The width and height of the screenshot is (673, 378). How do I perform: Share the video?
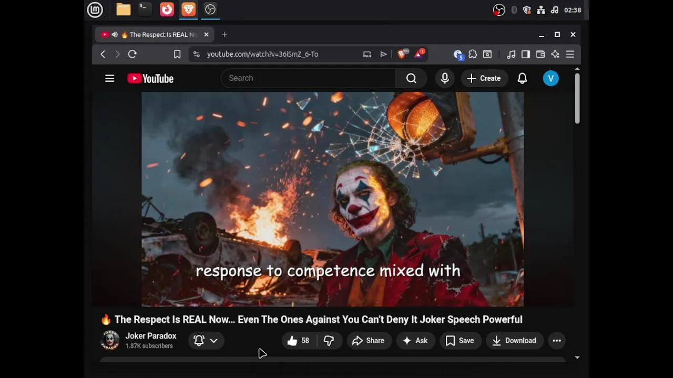pos(369,341)
